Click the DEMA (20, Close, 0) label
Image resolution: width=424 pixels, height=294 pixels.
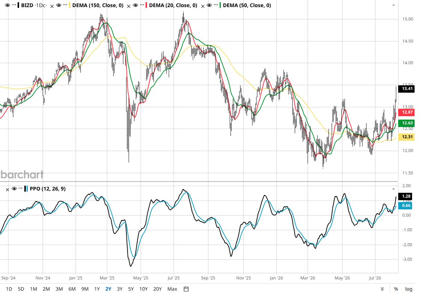tap(173, 5)
